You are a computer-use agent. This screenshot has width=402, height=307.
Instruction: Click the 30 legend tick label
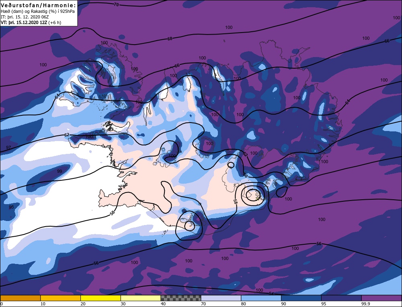click(123, 304)
